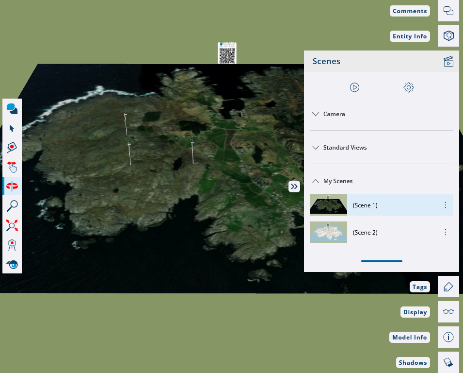This screenshot has height=373, width=463.
Task: Expand the Camera section
Action: tap(334, 114)
